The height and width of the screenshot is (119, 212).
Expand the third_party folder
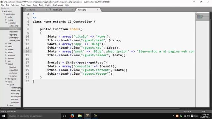(x=6, y=79)
